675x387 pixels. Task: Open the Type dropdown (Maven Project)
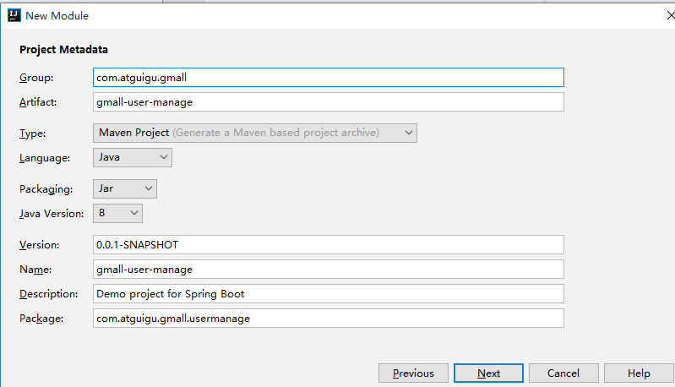(x=253, y=133)
